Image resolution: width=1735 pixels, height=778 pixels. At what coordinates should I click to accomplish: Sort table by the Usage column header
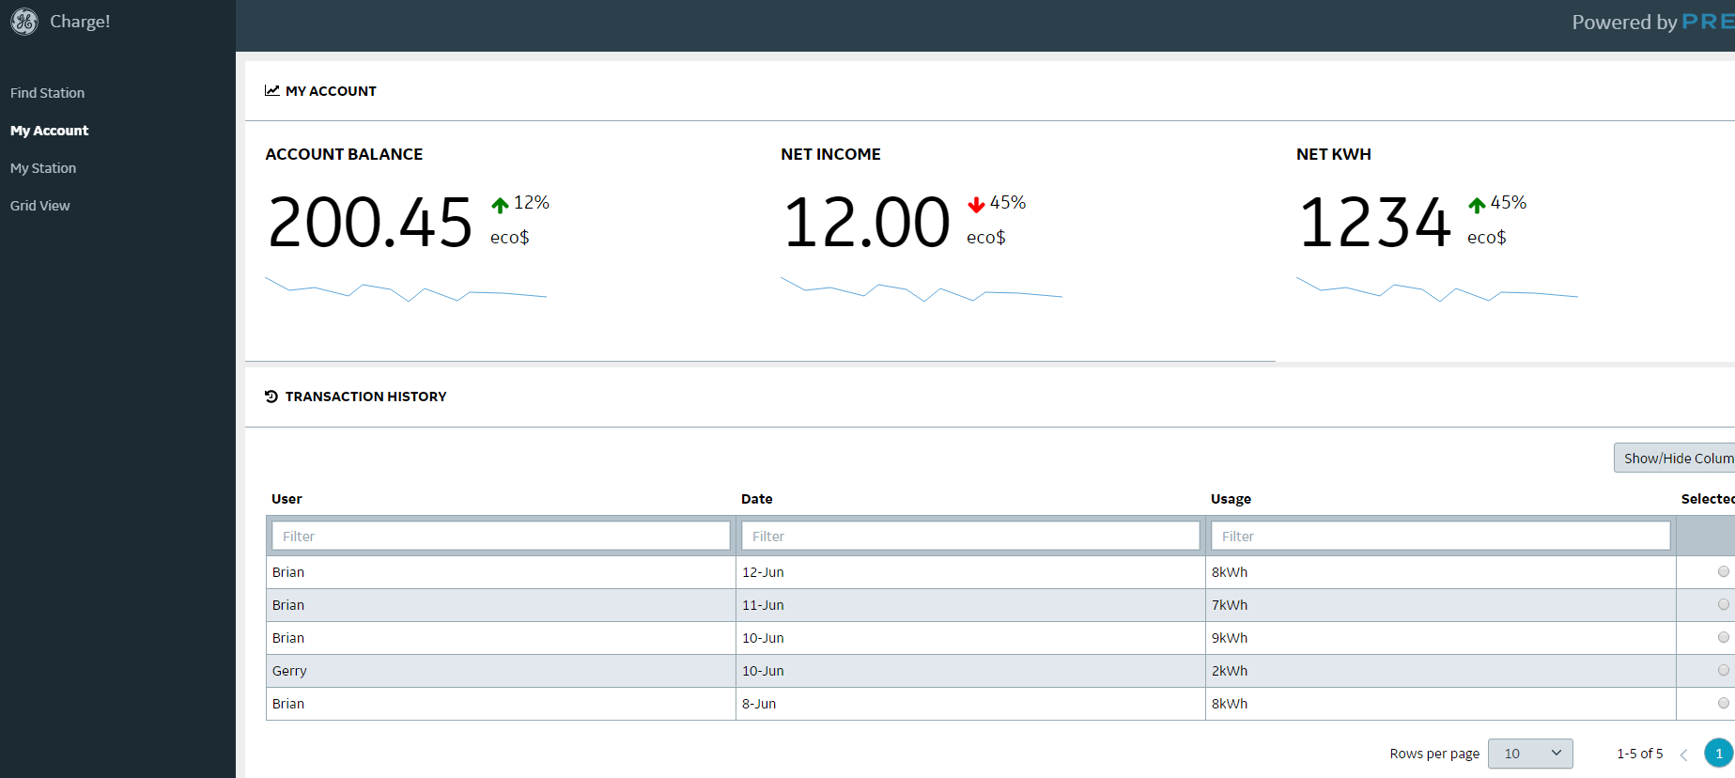[x=1231, y=499]
